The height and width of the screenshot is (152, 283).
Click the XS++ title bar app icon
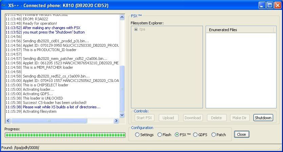tap(4, 5)
